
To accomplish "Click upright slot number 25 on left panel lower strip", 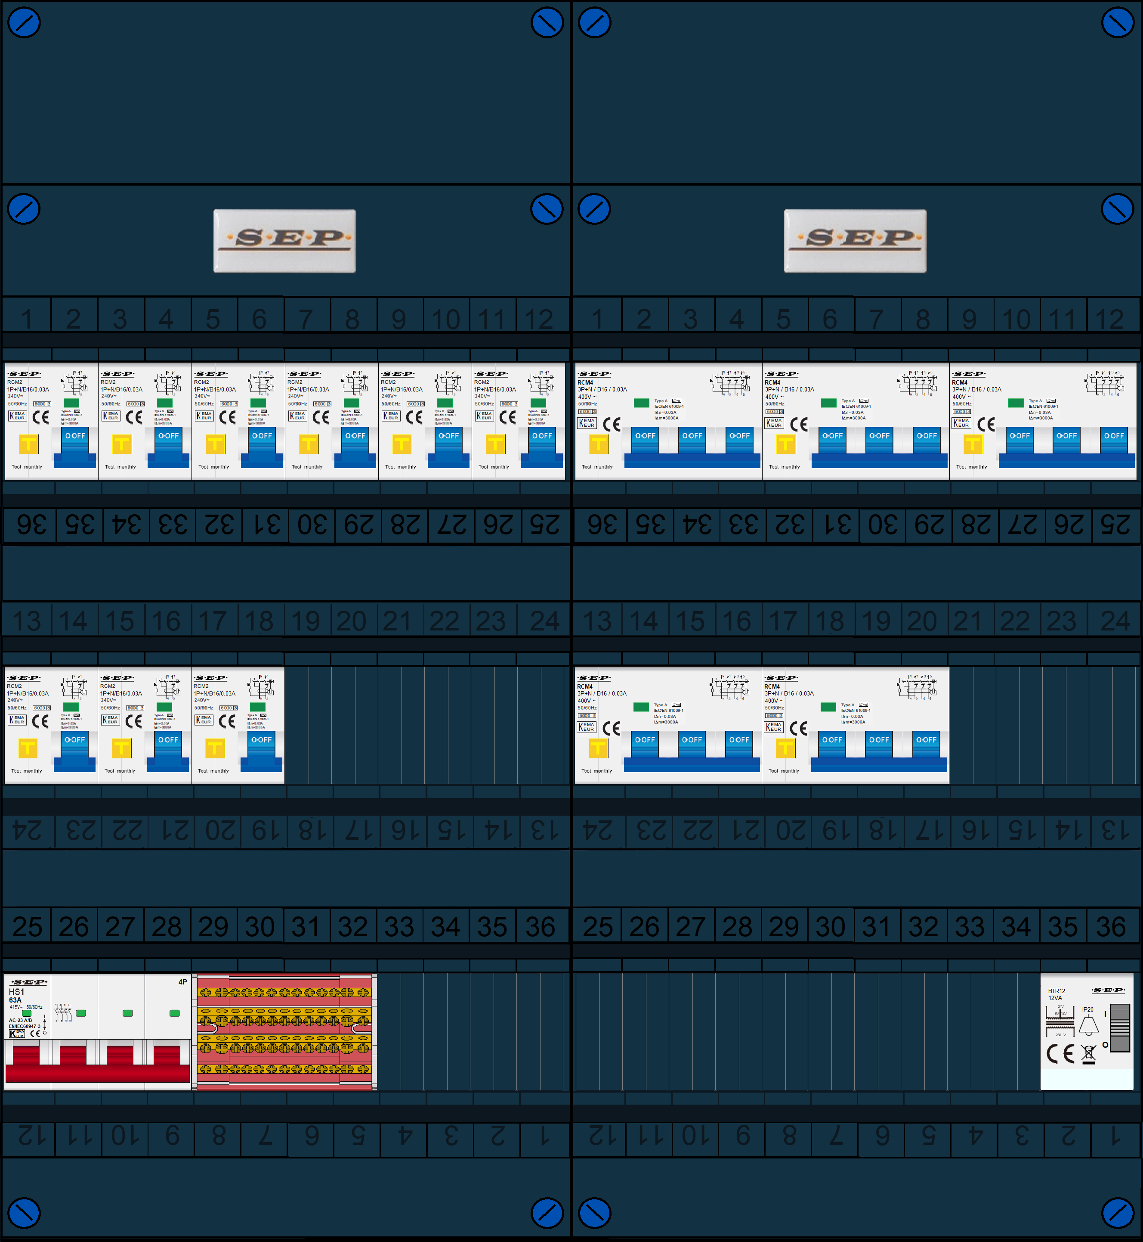I will (x=27, y=926).
